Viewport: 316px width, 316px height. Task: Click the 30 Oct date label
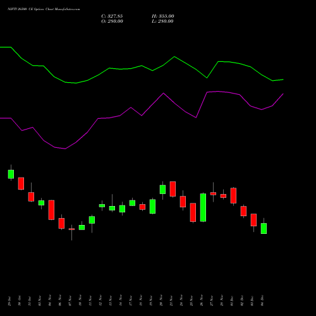pos(20,301)
